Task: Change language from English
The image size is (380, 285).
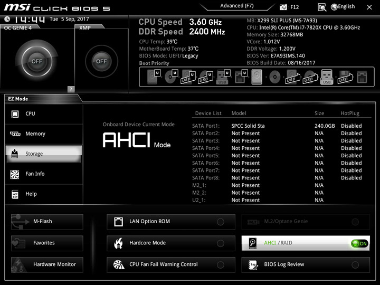Action: coord(343,7)
